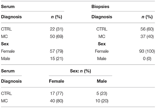Select the Serum MC value 50 (69)

tap(56, 36)
